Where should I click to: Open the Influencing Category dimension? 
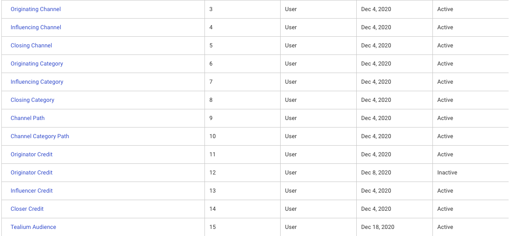coord(37,82)
